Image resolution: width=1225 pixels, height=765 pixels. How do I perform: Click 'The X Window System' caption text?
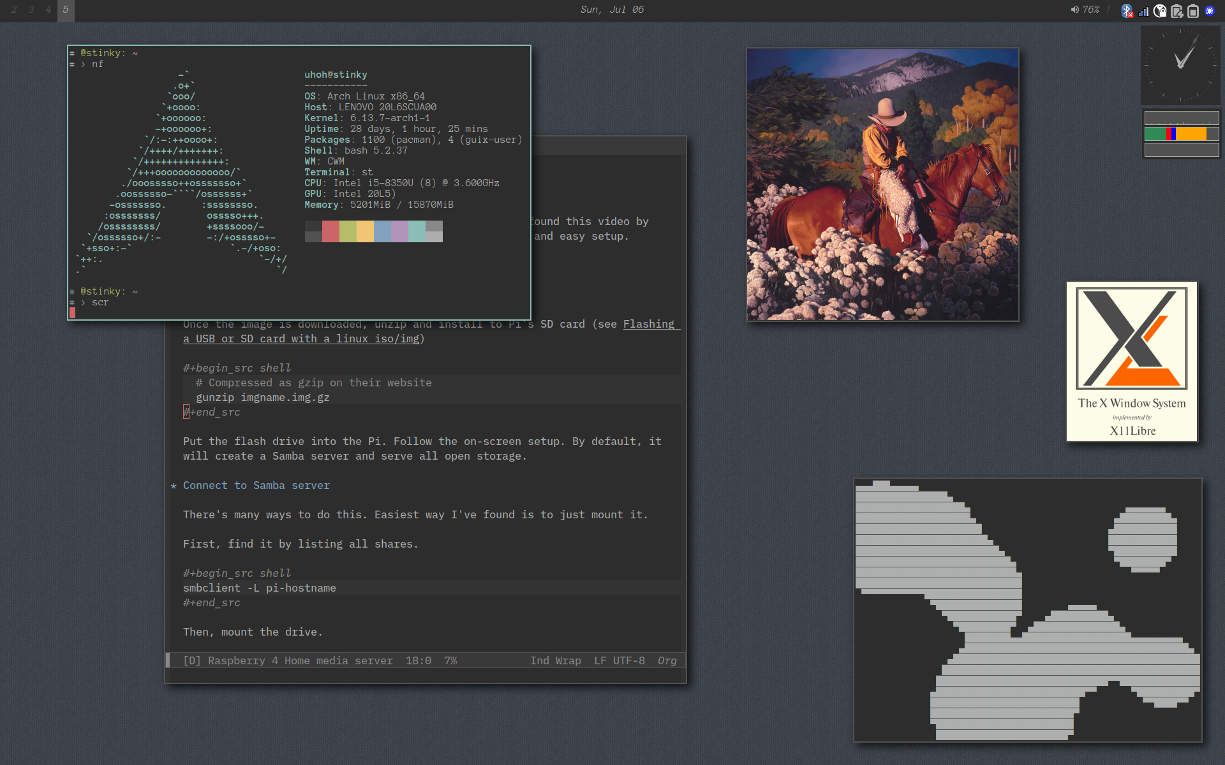1132,403
